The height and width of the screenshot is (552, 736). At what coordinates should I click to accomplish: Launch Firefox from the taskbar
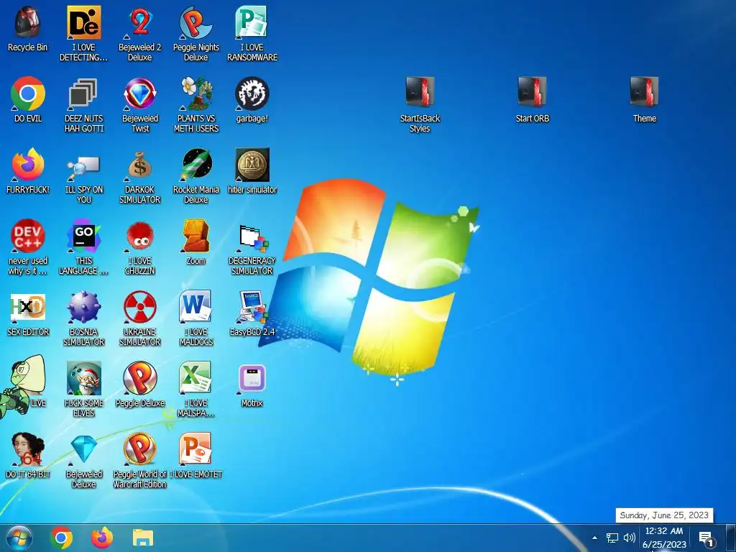102,538
